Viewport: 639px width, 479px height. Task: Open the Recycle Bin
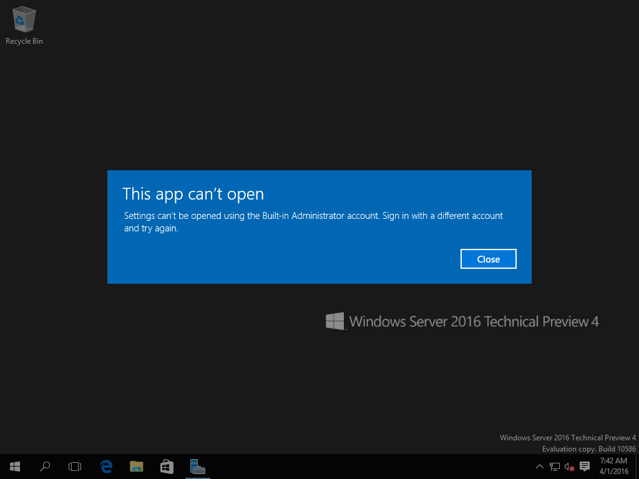click(24, 19)
